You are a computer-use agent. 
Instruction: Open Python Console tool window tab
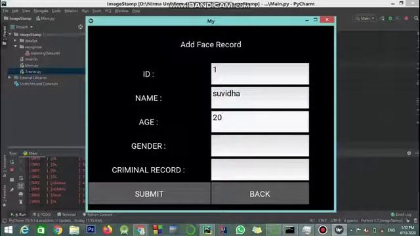pos(98,214)
